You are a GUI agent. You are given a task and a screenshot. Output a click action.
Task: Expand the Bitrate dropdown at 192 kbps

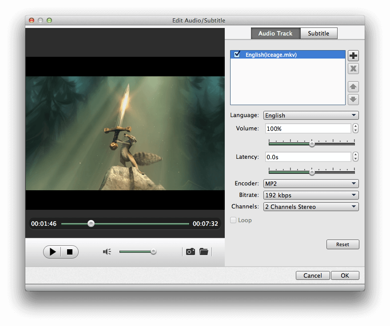click(311, 195)
